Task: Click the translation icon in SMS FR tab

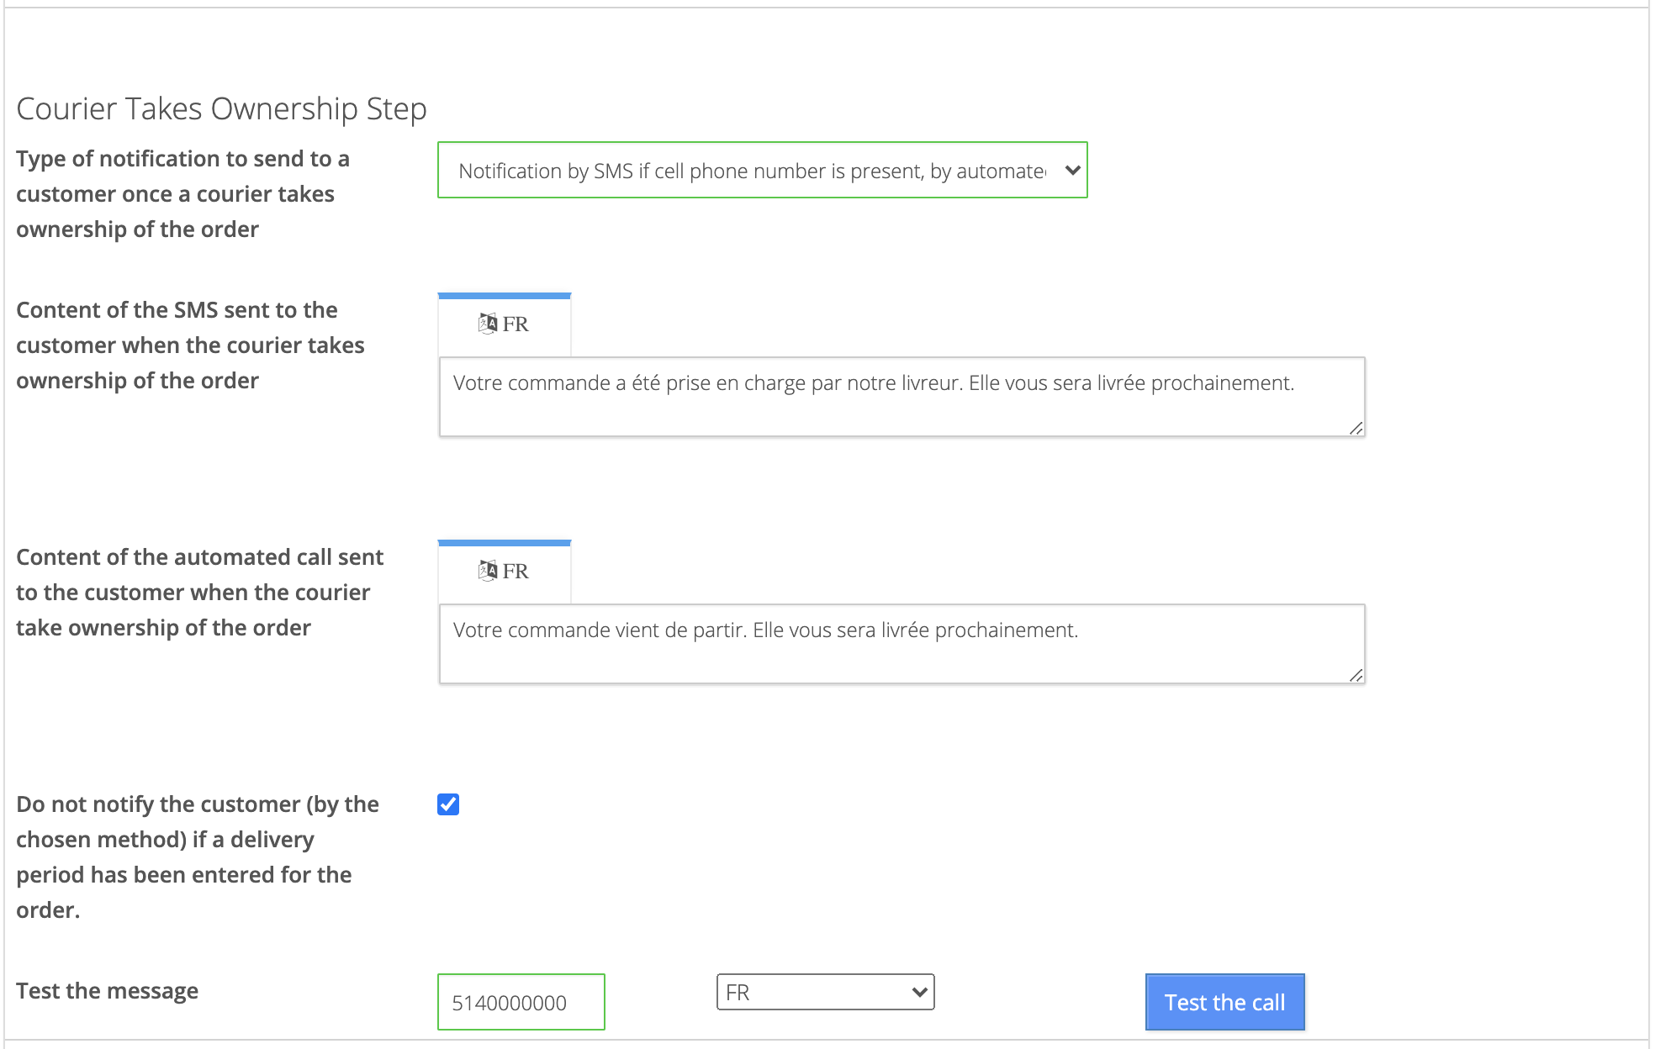Action: pyautogui.click(x=488, y=324)
